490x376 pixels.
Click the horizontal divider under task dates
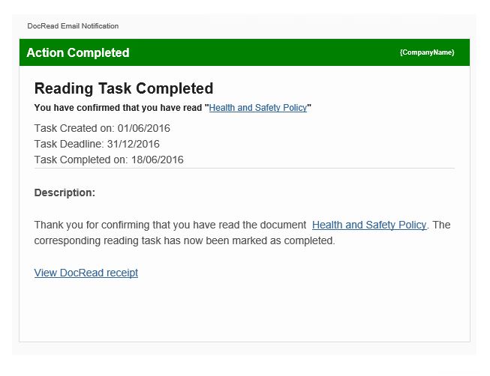[x=245, y=169]
